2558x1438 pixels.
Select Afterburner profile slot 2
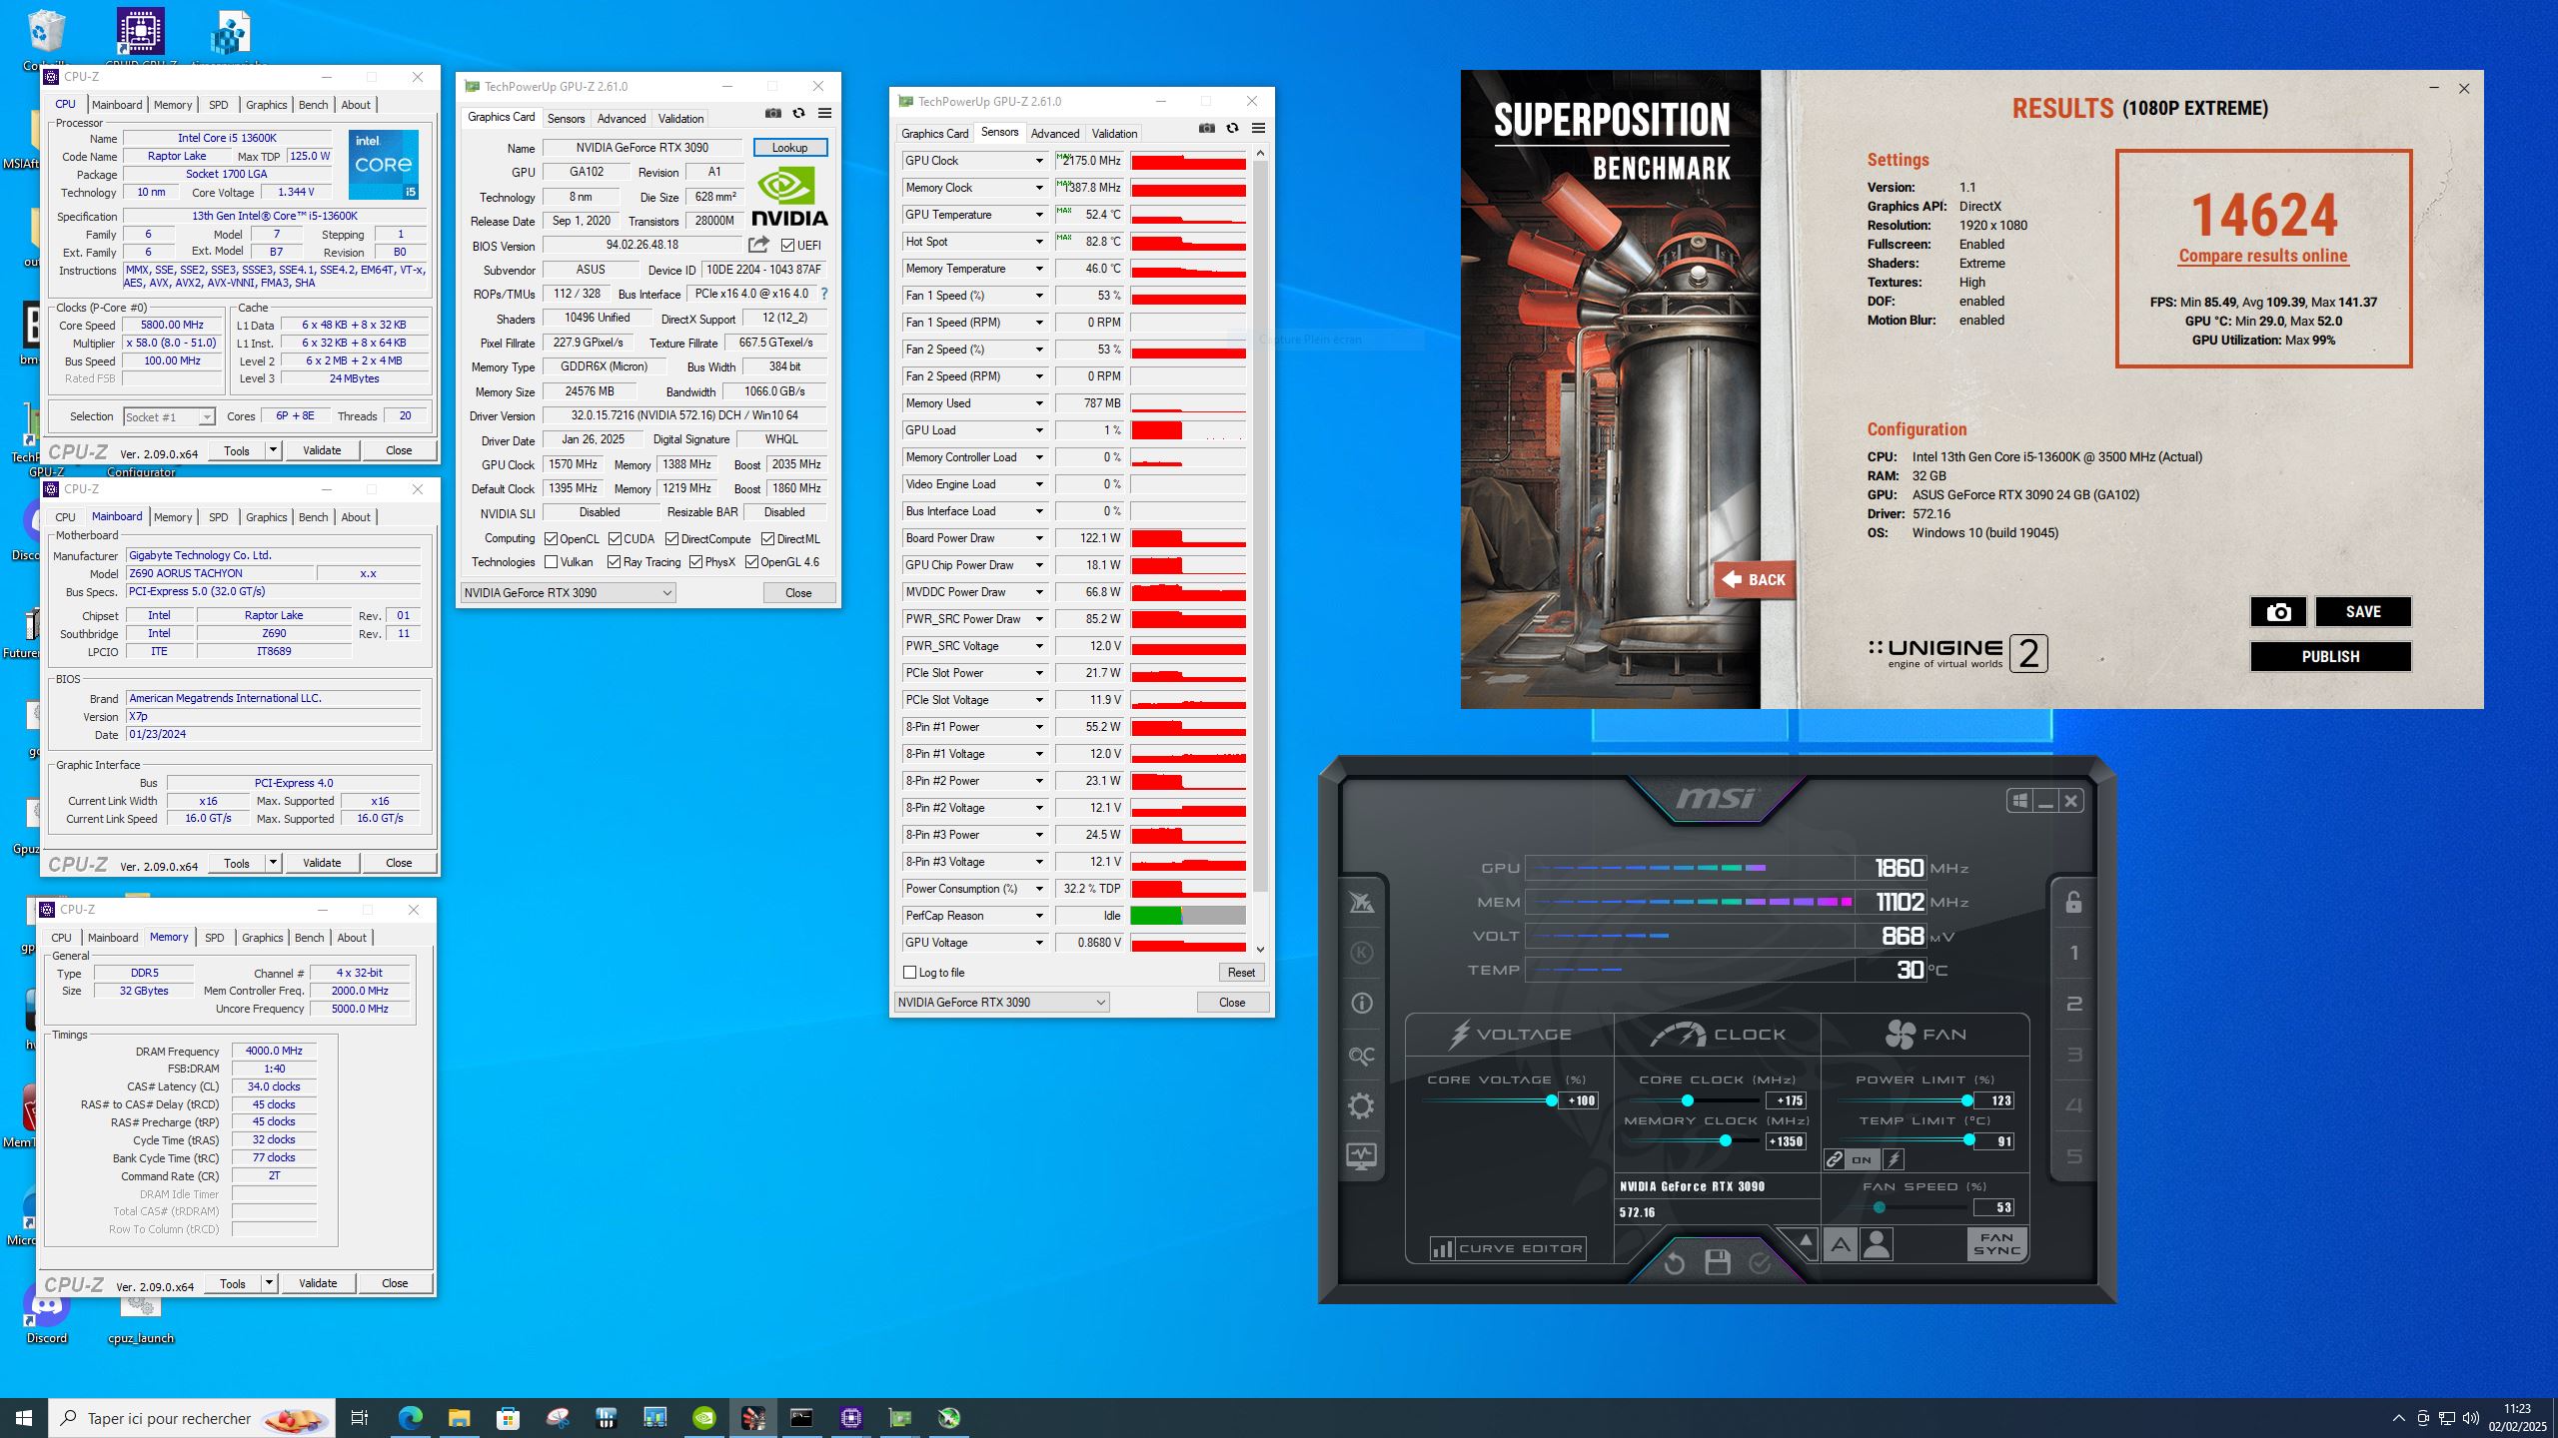(x=2073, y=1004)
